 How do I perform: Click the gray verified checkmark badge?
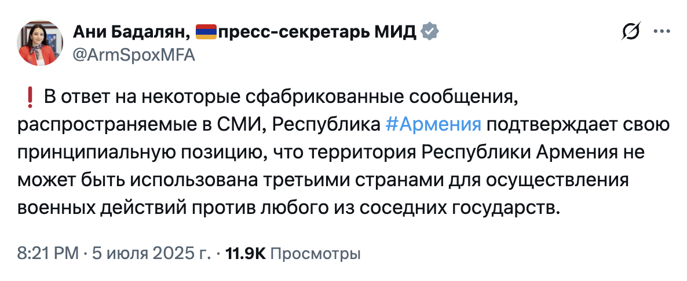430,32
